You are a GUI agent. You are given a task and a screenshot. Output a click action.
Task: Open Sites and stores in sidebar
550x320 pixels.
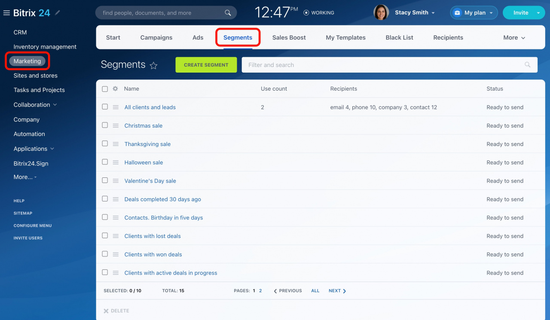pos(36,76)
